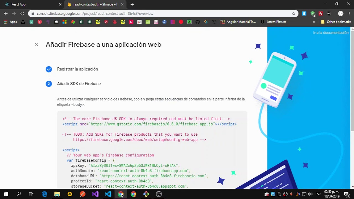Open the Windows Start menu
This screenshot has height=199, width=354.
[6, 194]
